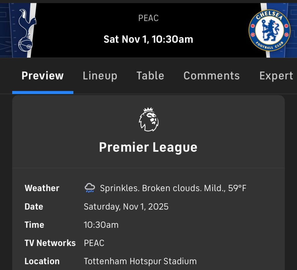Tap the Chelsea Football Club badge
Viewport: 297px width, 270px height.
269,30
